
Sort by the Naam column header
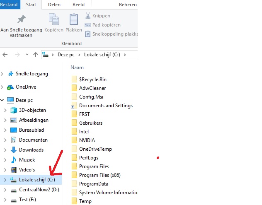[x=77, y=68]
